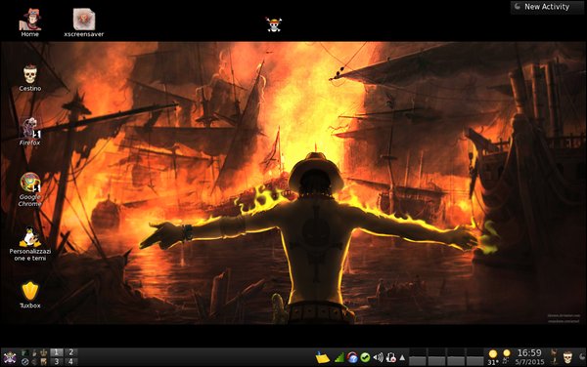
Task: Open the Tuxbox desktop icon
Action: (x=30, y=295)
